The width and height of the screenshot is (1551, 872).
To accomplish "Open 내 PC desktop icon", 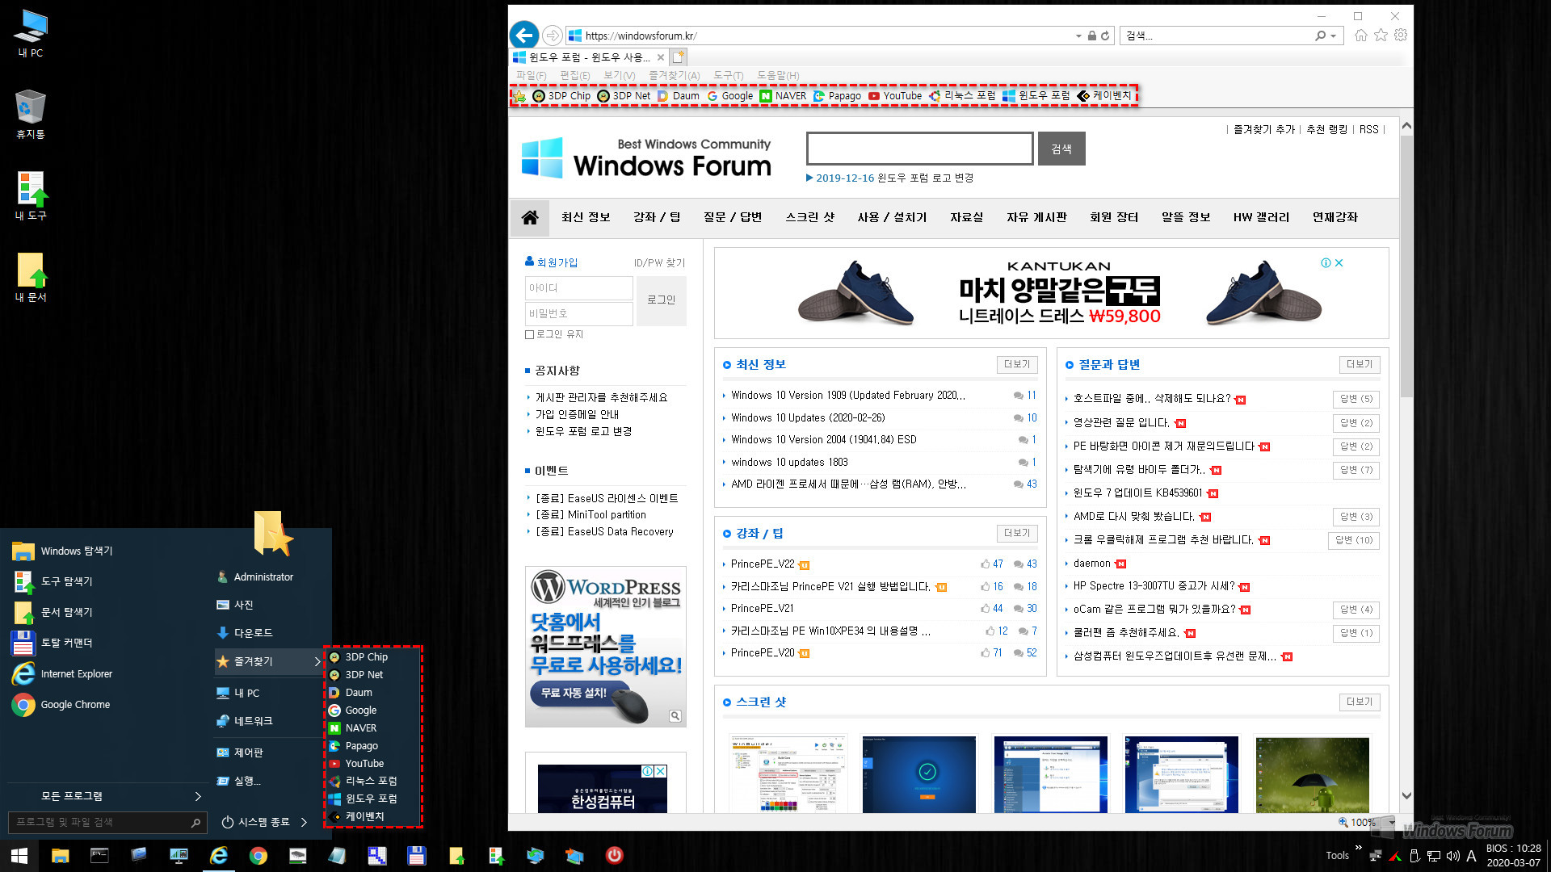I will tap(31, 34).
